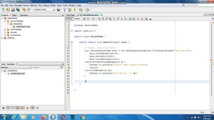Toggle Show Non-Public Members filter in Navigator
214x120 pixels.
[x=18, y=108]
